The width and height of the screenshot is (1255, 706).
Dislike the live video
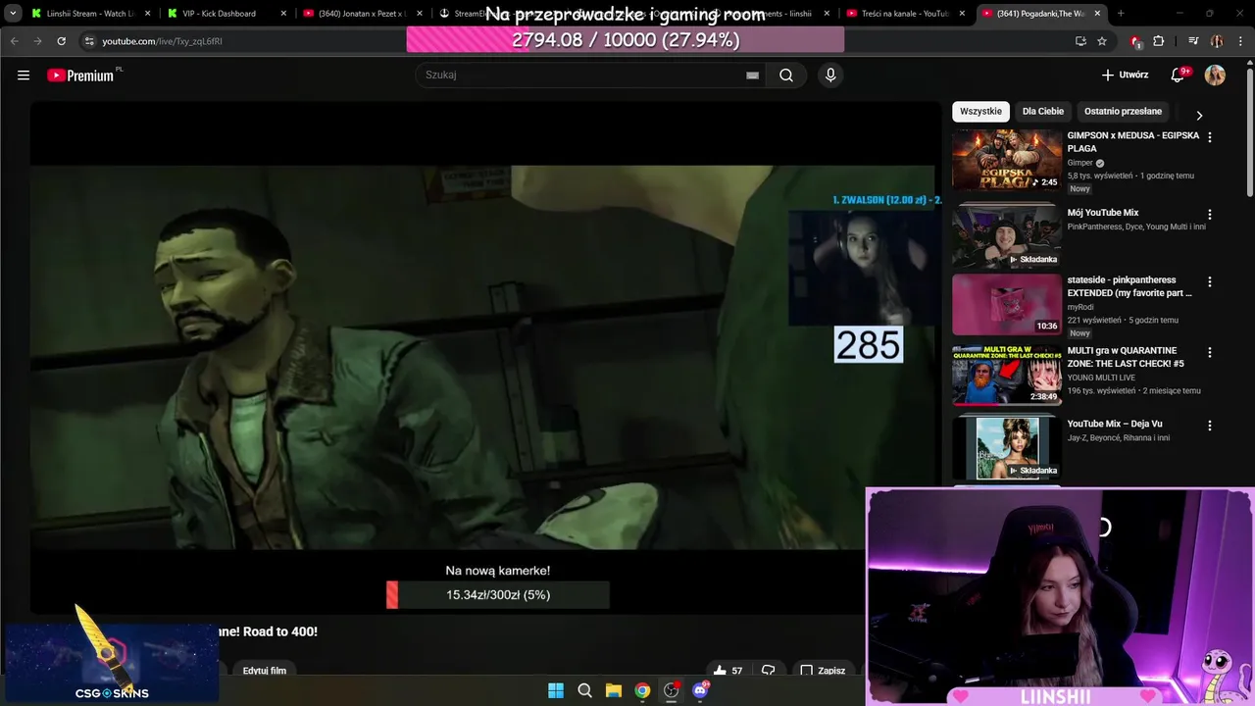769,671
